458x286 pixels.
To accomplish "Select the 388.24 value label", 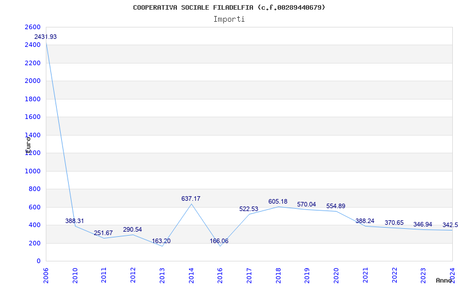I will [x=365, y=221].
